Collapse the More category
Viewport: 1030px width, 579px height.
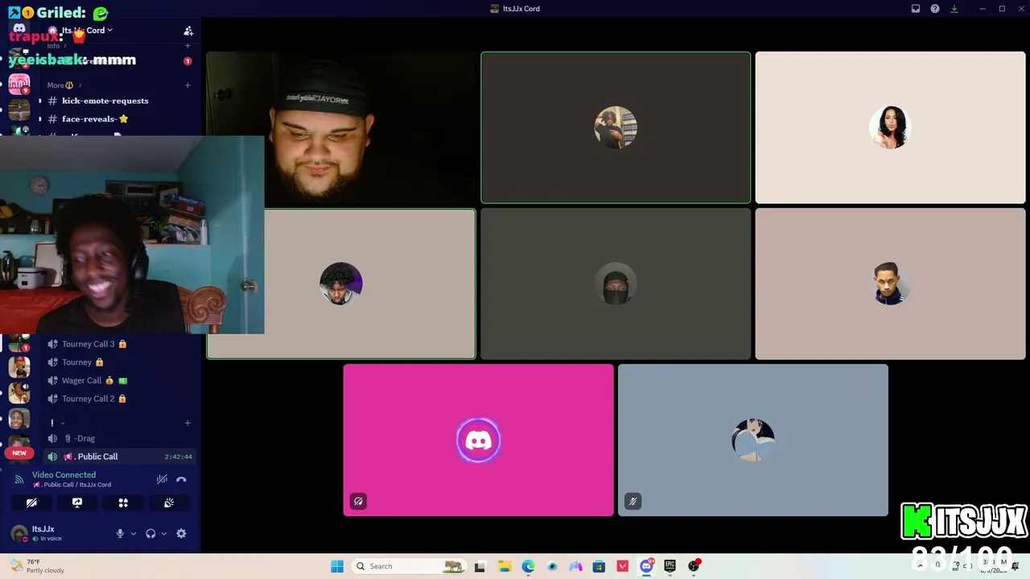tap(64, 85)
